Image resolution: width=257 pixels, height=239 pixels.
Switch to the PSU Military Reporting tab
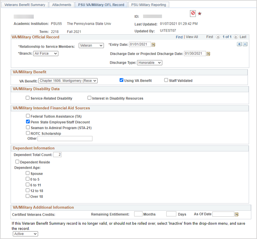coord(149,4)
